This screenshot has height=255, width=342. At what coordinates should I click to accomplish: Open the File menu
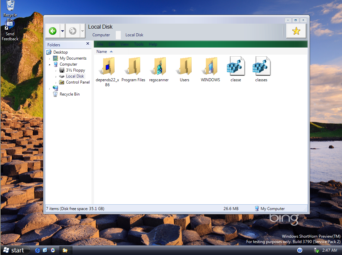[x=100, y=44]
